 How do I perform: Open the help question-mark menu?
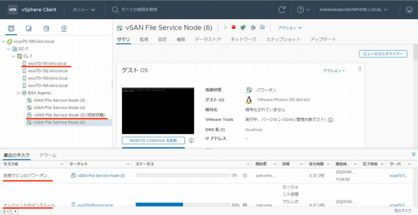[x=303, y=10]
